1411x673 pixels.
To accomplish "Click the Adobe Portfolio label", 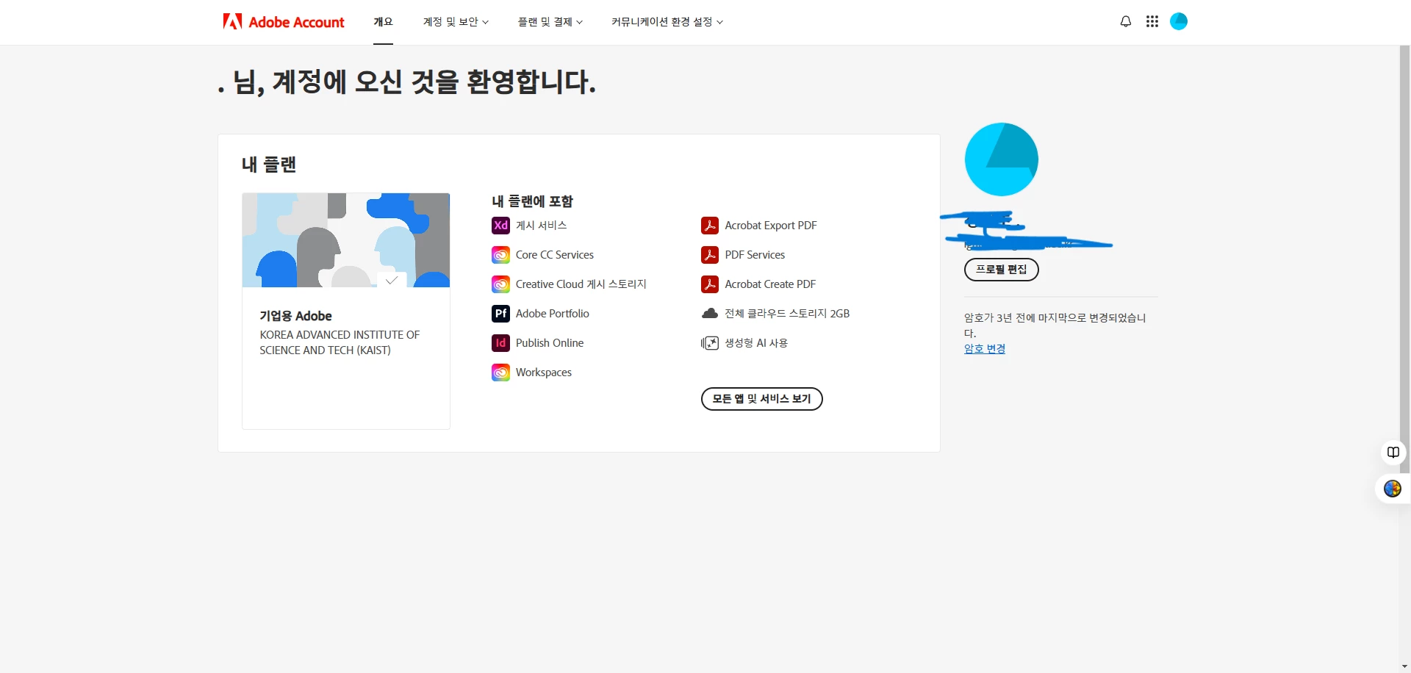I will click(x=553, y=314).
